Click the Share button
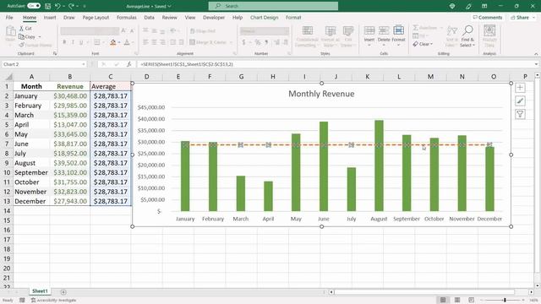Viewport: 541px width, 304px height. tap(521, 17)
